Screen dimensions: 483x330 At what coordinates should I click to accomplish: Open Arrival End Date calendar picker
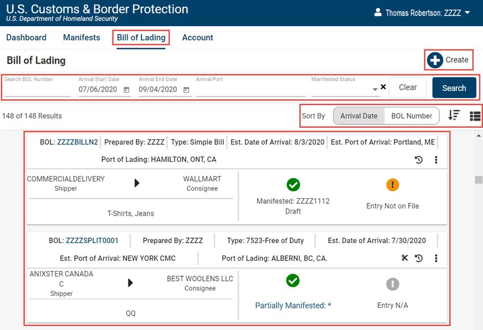[186, 90]
